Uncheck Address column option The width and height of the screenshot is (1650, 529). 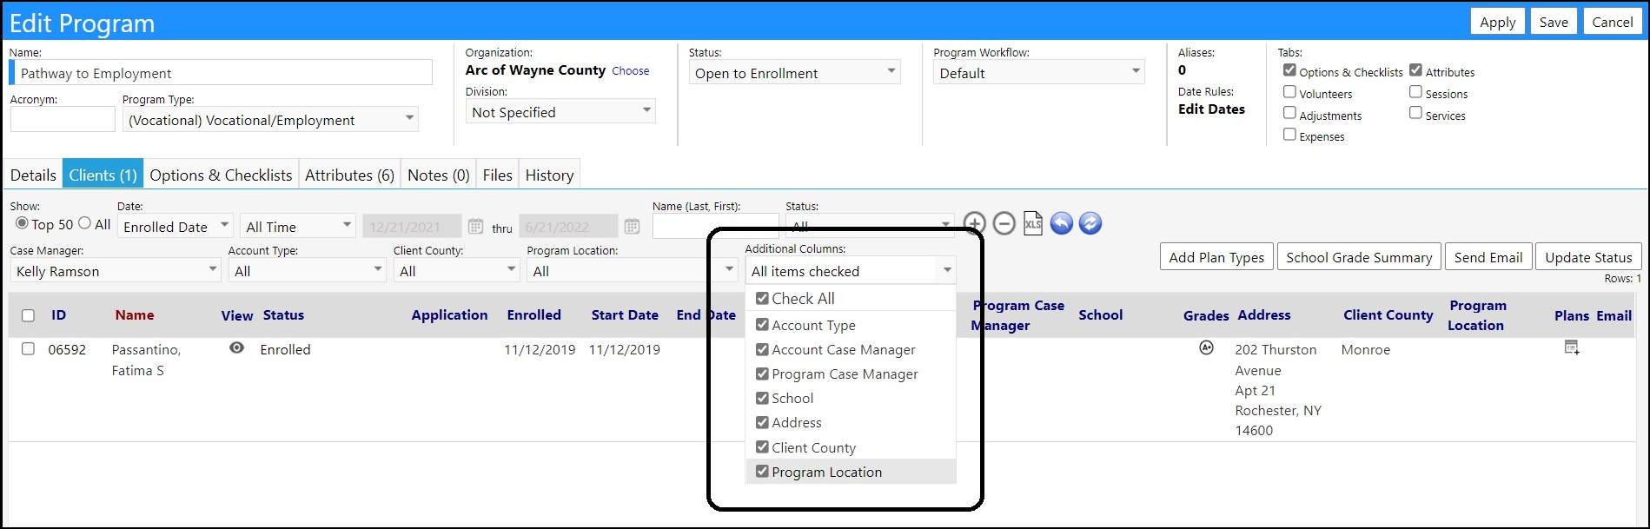[762, 422]
